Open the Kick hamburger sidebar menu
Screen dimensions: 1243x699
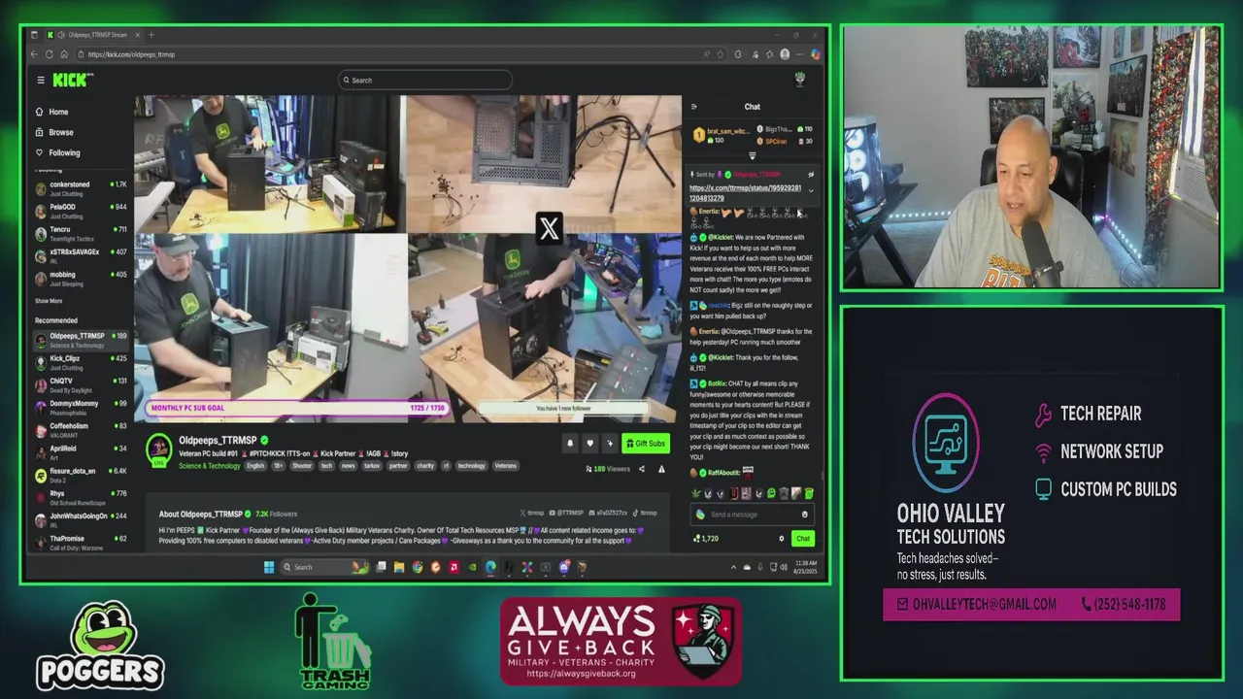(x=41, y=81)
